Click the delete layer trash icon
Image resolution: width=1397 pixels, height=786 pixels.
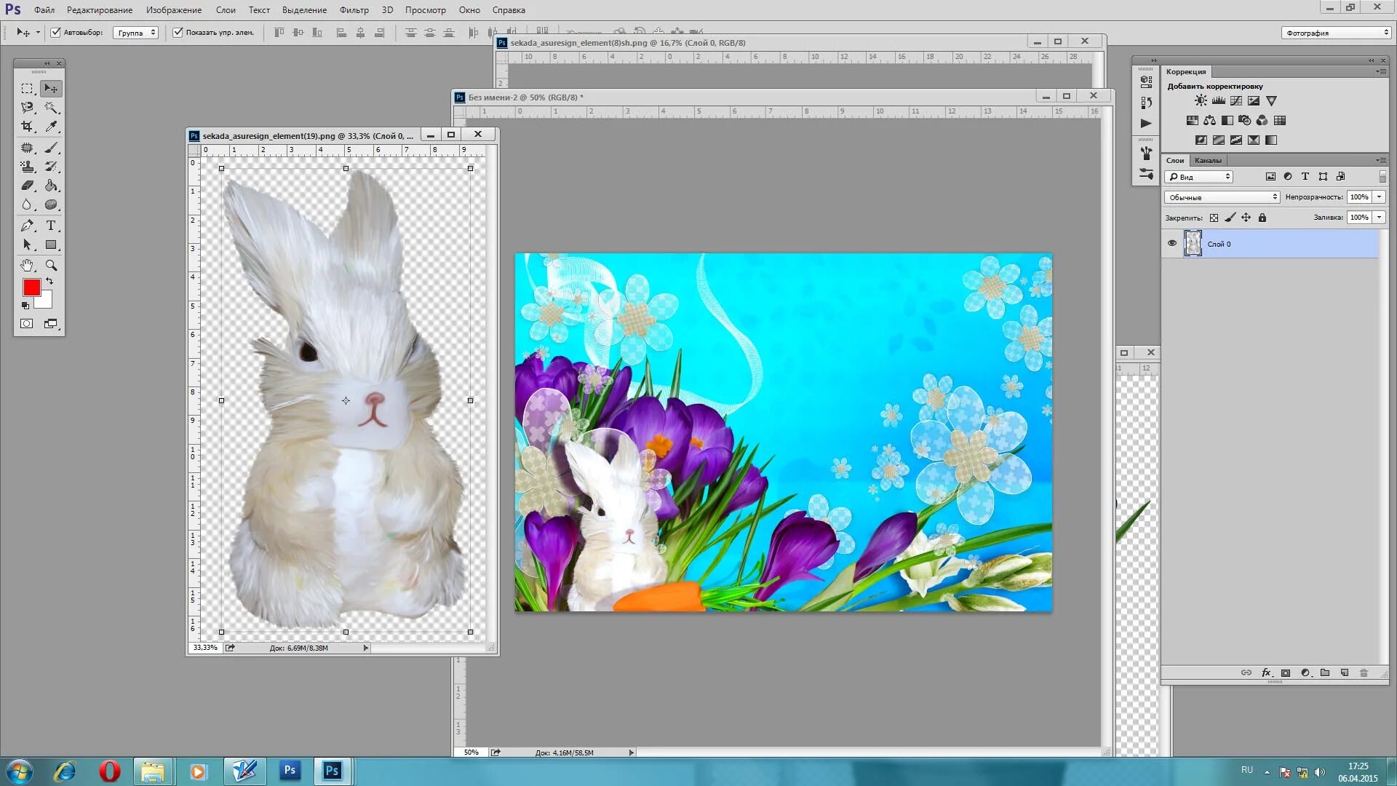click(x=1364, y=673)
